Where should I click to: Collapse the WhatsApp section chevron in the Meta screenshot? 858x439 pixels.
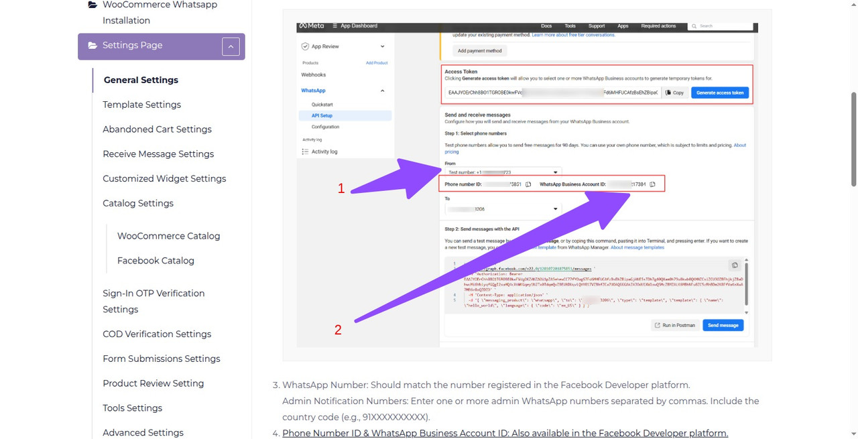(x=382, y=90)
